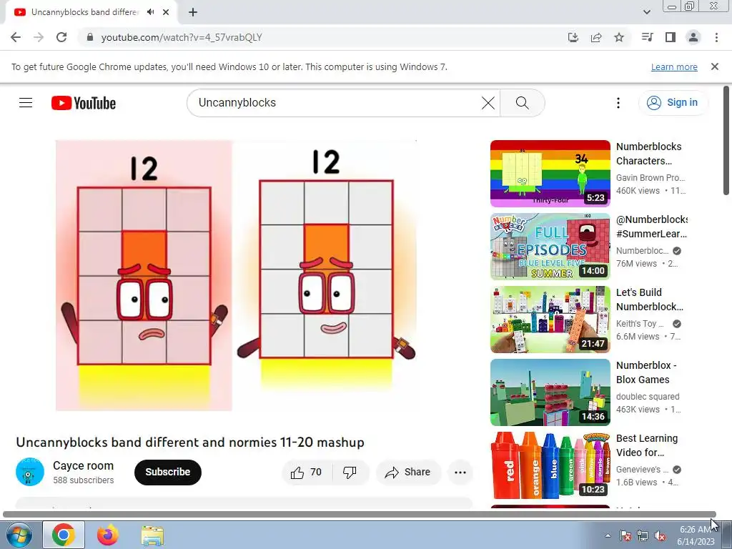
Task: Click the horizontal page scrollbar
Action: 360,515
